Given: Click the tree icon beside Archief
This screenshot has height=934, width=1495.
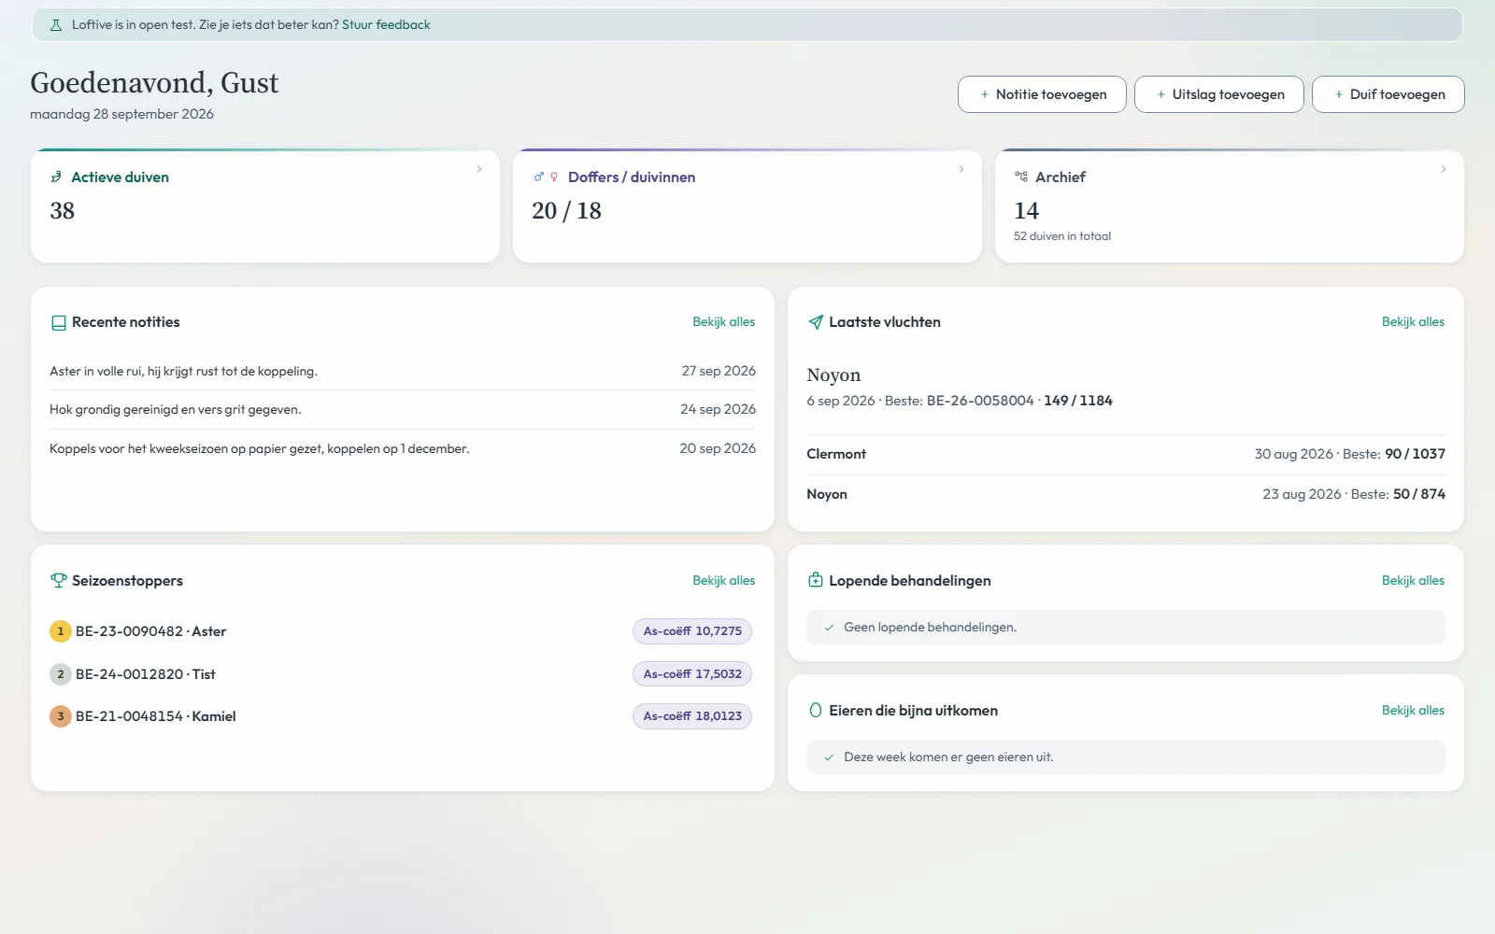Looking at the screenshot, I should coord(1021,177).
